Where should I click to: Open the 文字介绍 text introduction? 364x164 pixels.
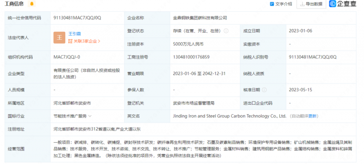tap(281, 4)
